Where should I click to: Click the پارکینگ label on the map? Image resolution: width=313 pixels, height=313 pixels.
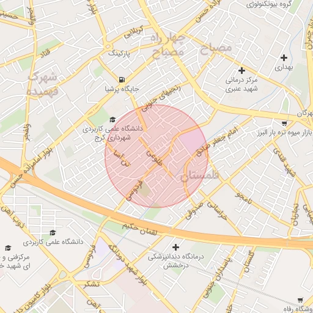tap(119, 54)
